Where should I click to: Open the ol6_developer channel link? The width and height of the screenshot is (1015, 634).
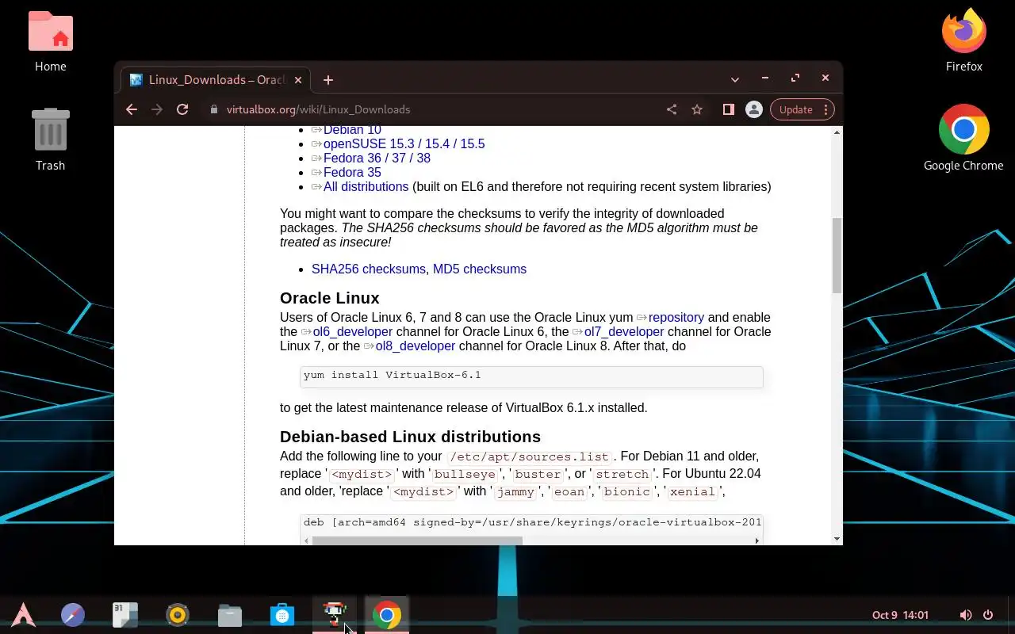point(353,331)
